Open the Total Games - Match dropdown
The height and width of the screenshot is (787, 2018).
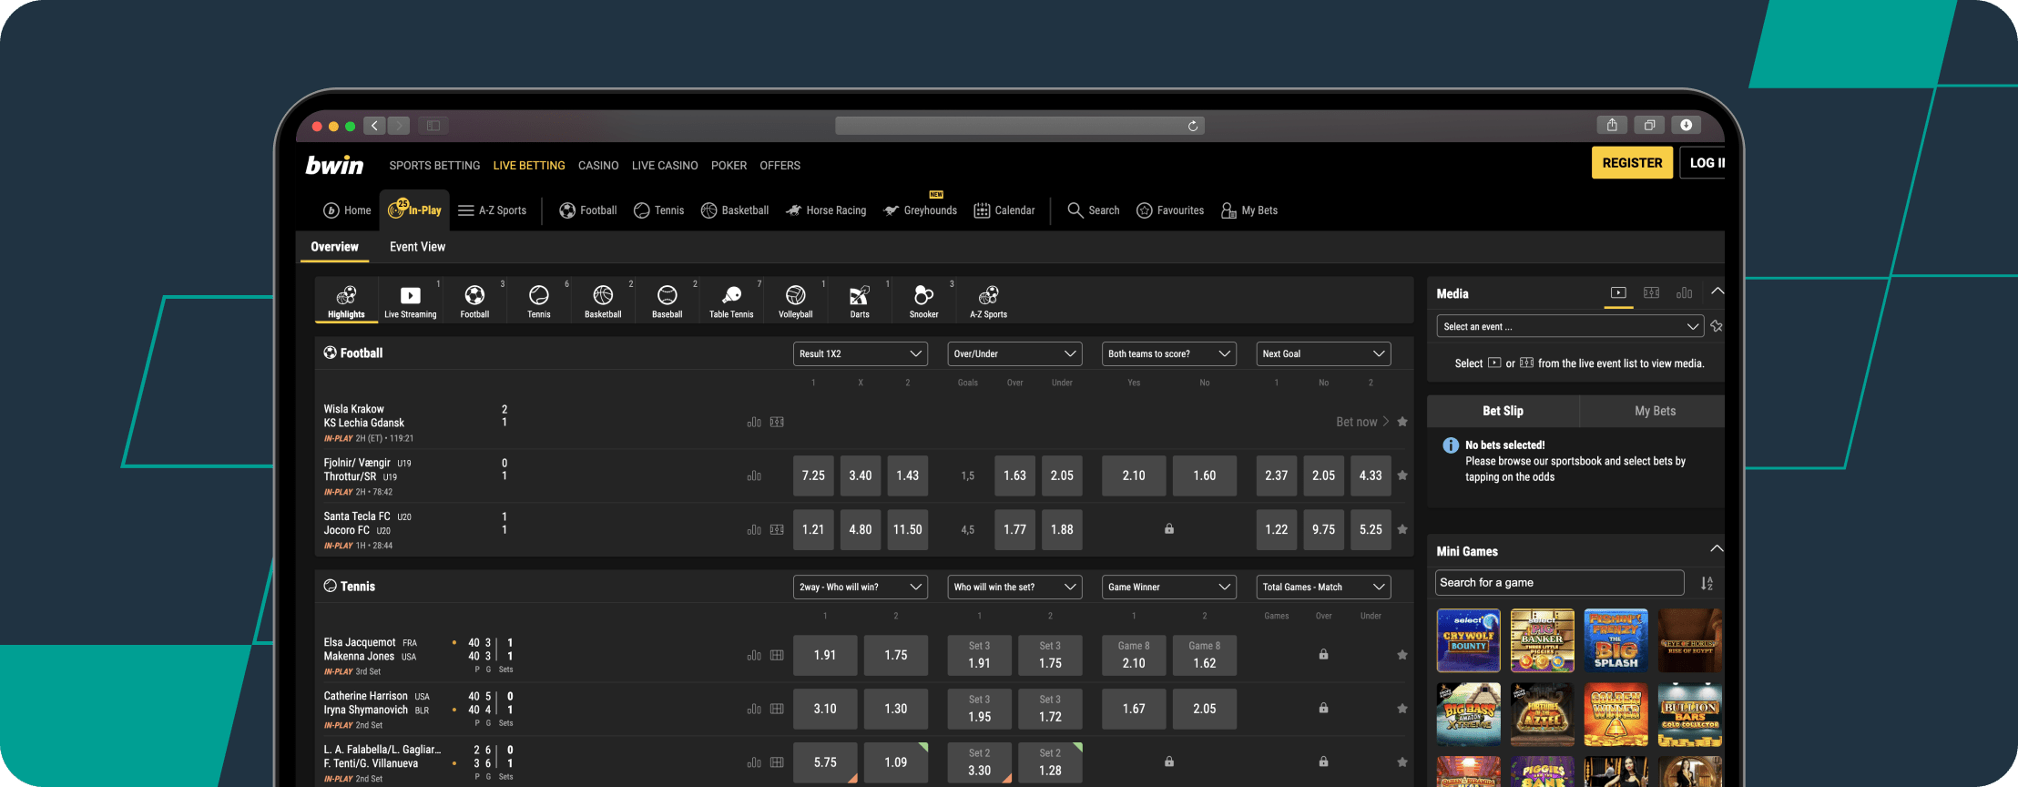(1323, 587)
